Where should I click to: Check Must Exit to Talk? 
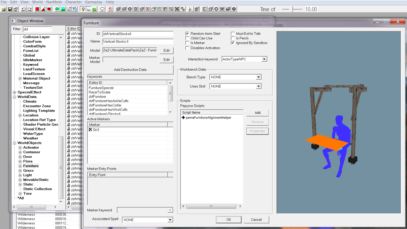(233, 34)
